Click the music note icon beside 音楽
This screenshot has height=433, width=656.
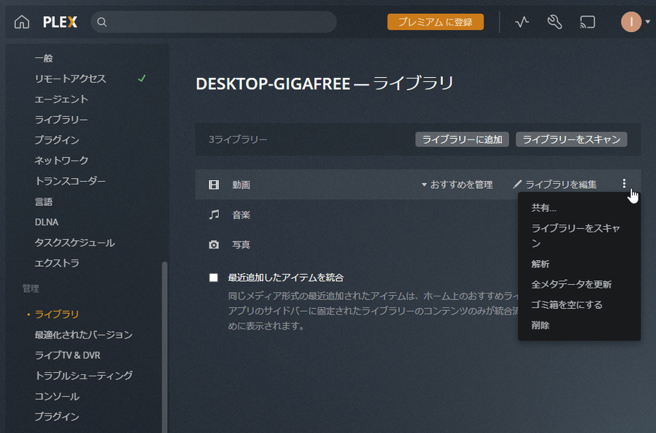click(214, 215)
